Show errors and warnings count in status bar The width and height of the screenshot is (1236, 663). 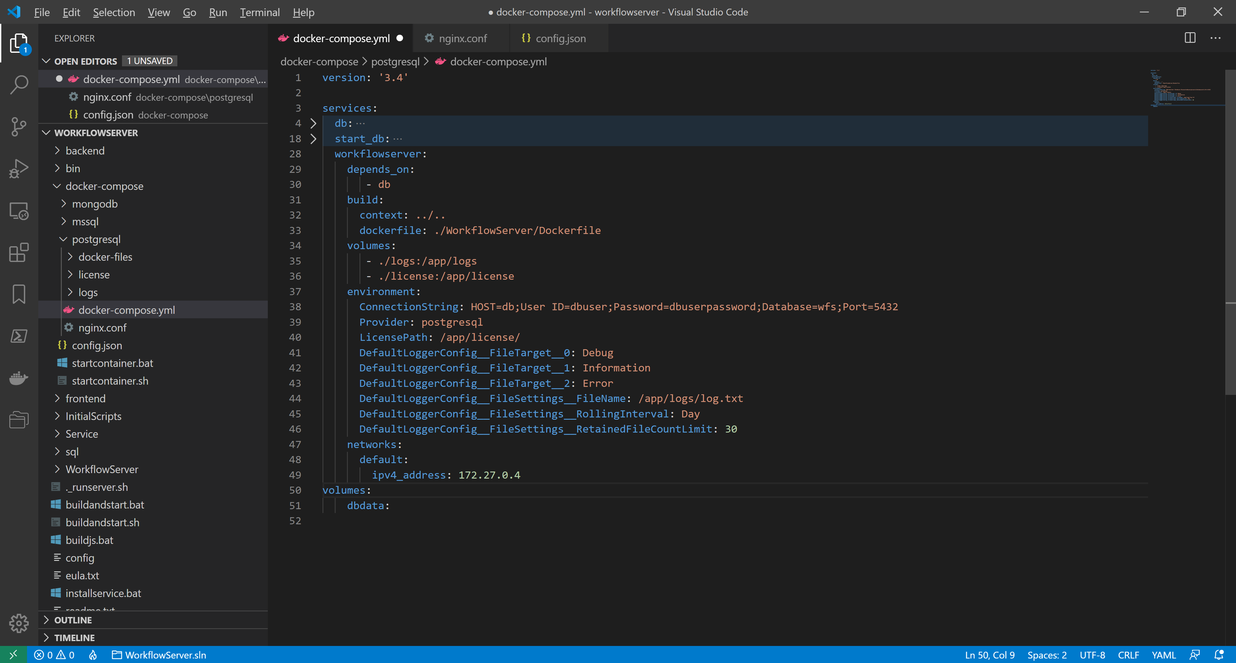coord(54,655)
